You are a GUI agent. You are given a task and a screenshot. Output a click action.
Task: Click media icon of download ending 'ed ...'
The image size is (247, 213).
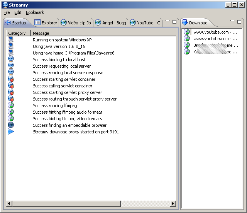coord(187,51)
